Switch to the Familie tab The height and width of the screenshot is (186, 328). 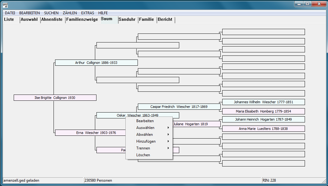click(148, 20)
